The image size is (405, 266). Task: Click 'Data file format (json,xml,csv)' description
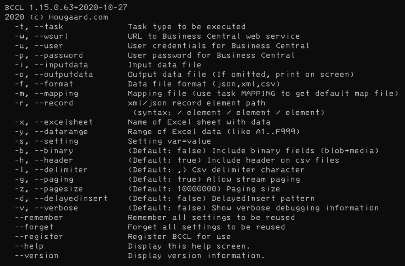point(204,84)
